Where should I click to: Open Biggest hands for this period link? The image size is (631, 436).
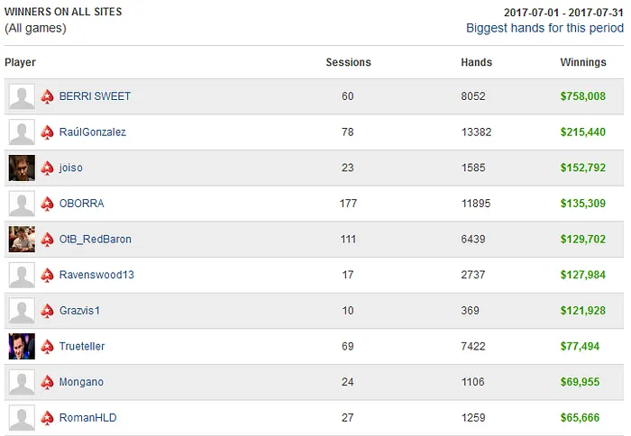[544, 28]
